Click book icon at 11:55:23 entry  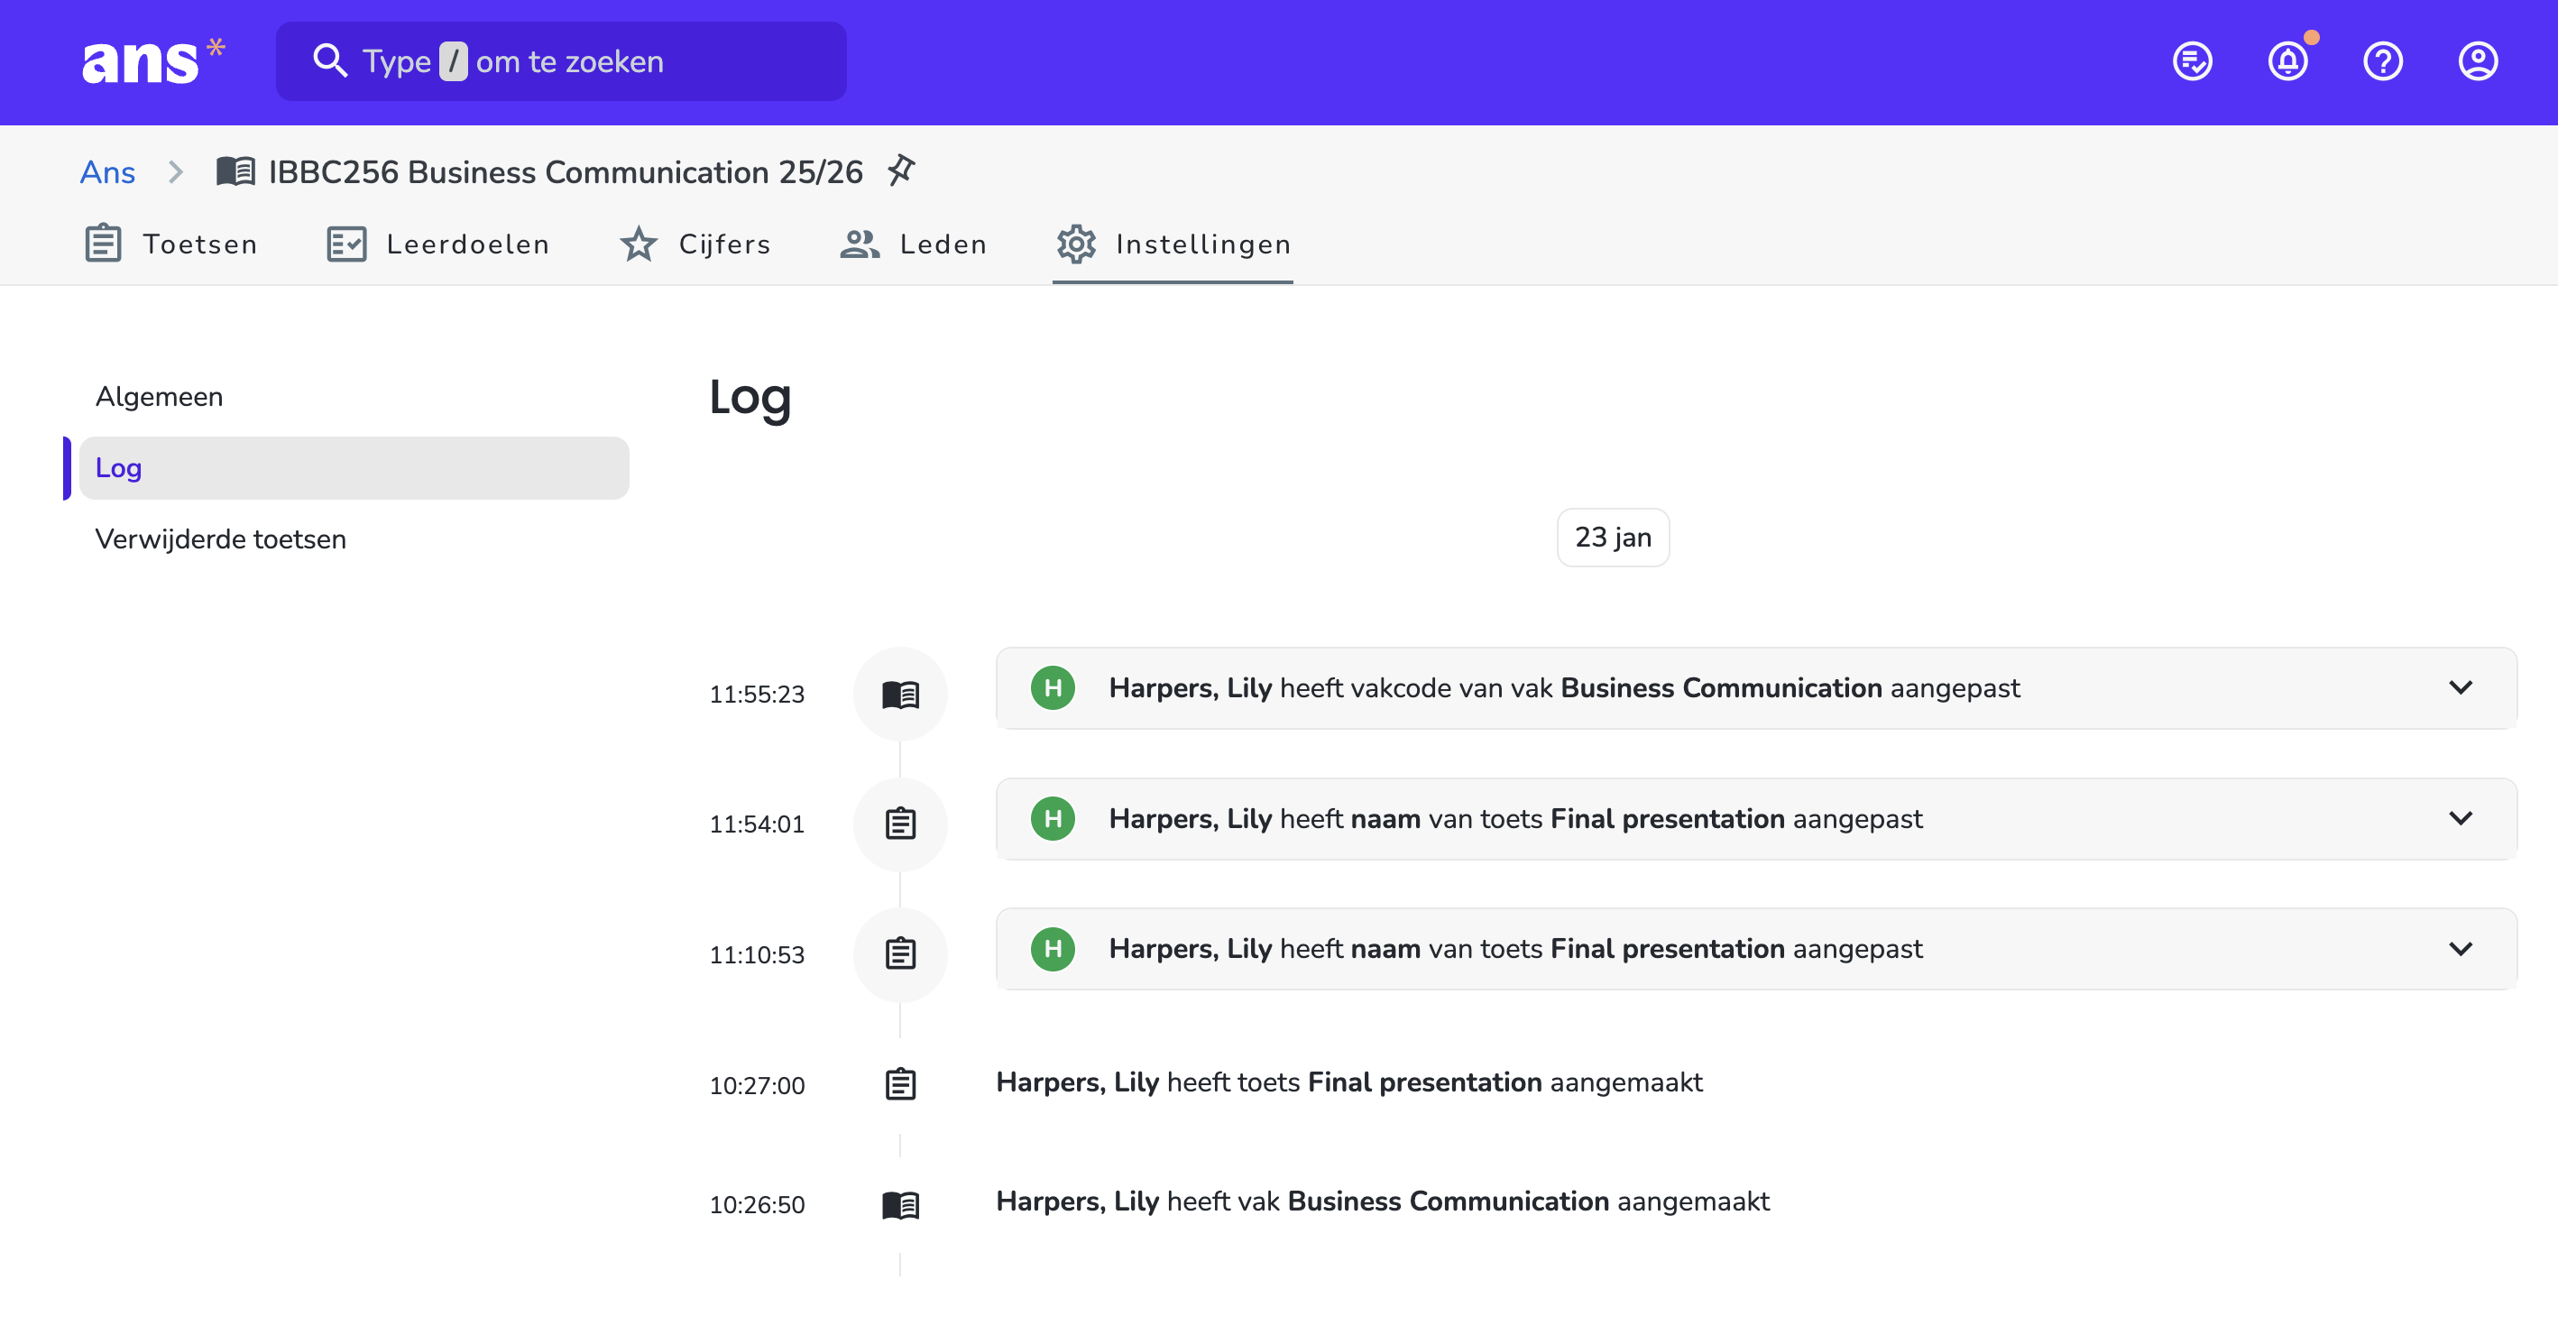[x=901, y=694]
